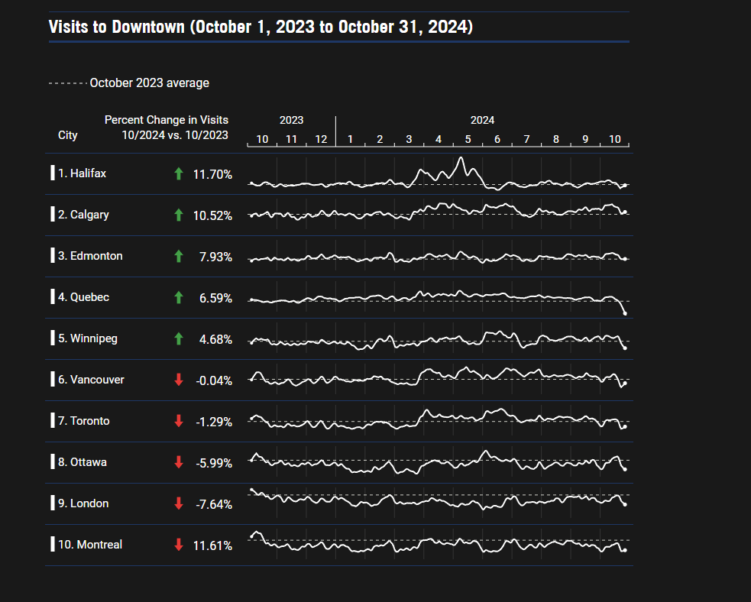This screenshot has height=602, width=751.
Task: Click the green up arrow beside Halifax
Action: click(179, 174)
